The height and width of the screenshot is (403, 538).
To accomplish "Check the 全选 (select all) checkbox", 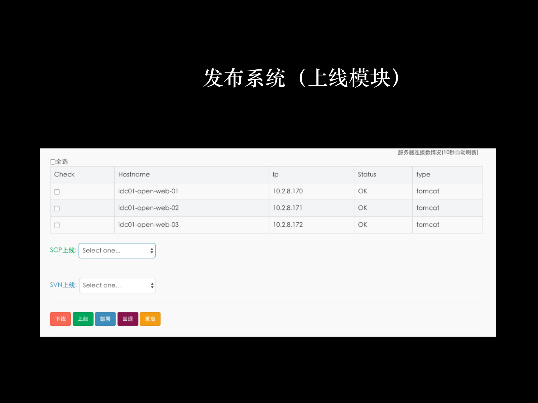I will (x=53, y=162).
